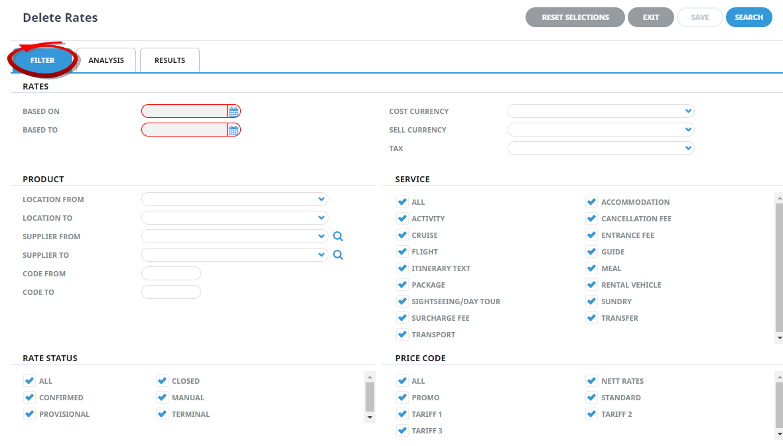Focus the Based To date field
The height and width of the screenshot is (446, 783).
(x=184, y=130)
